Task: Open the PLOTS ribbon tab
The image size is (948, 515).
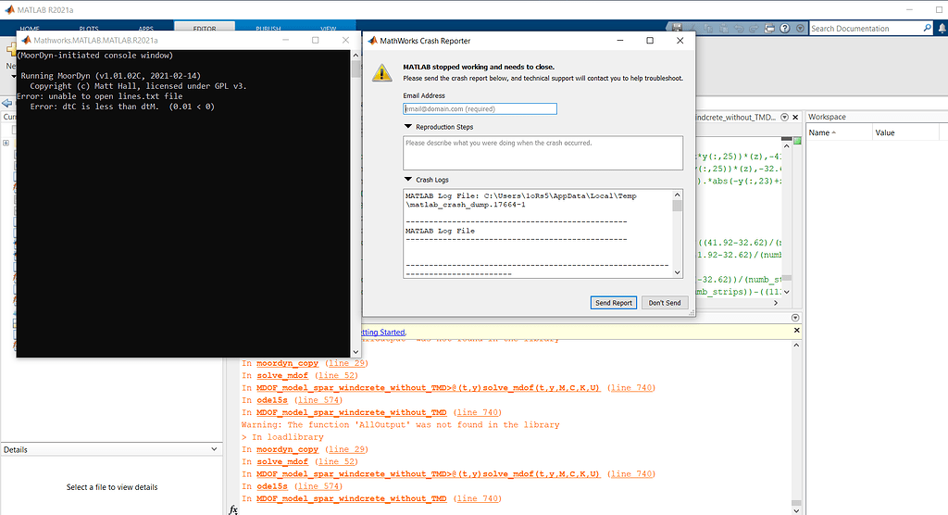Action: click(88, 29)
